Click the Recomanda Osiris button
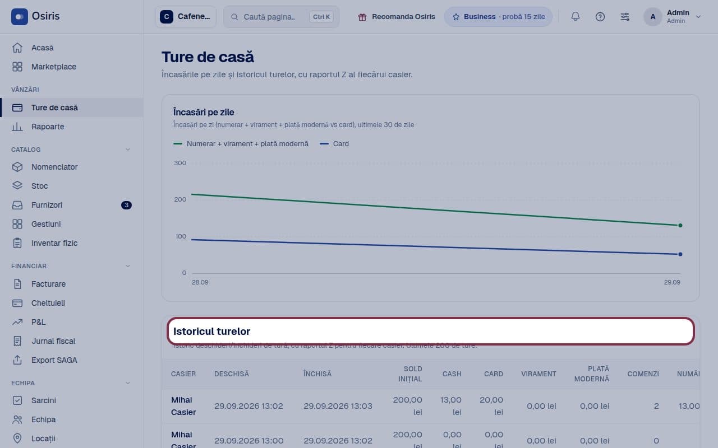This screenshot has width=718, height=448. pos(396,17)
